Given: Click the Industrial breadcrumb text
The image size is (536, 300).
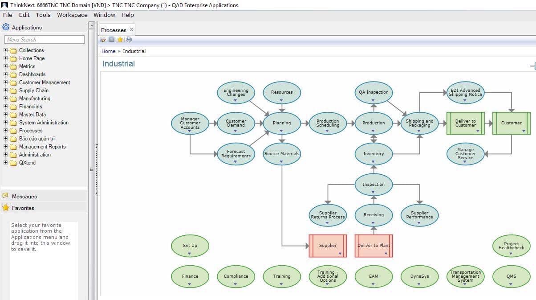Looking at the screenshot, I should coord(134,51).
